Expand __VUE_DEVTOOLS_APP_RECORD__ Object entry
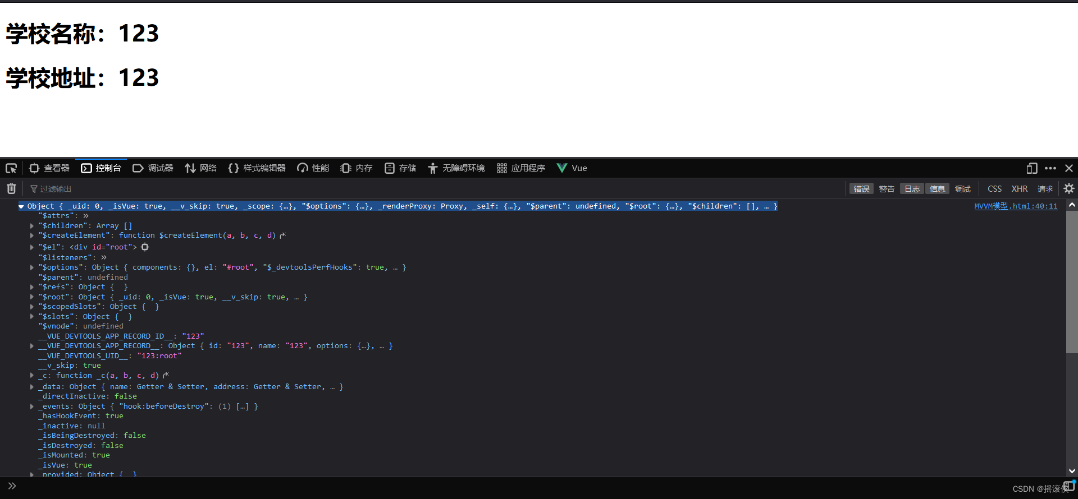The height and width of the screenshot is (499, 1078). pyautogui.click(x=32, y=346)
